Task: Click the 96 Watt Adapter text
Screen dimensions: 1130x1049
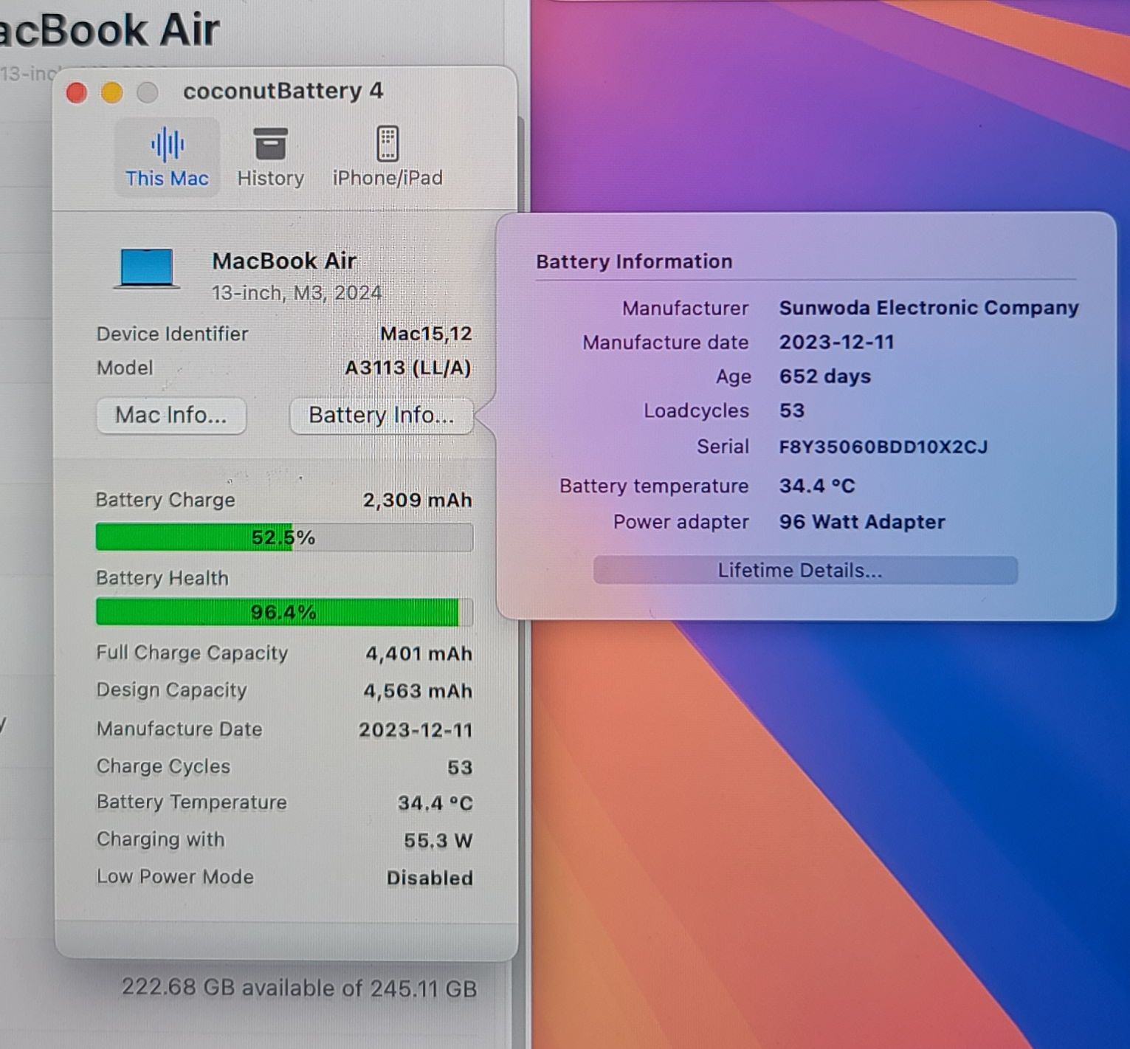Action: pyautogui.click(x=862, y=522)
